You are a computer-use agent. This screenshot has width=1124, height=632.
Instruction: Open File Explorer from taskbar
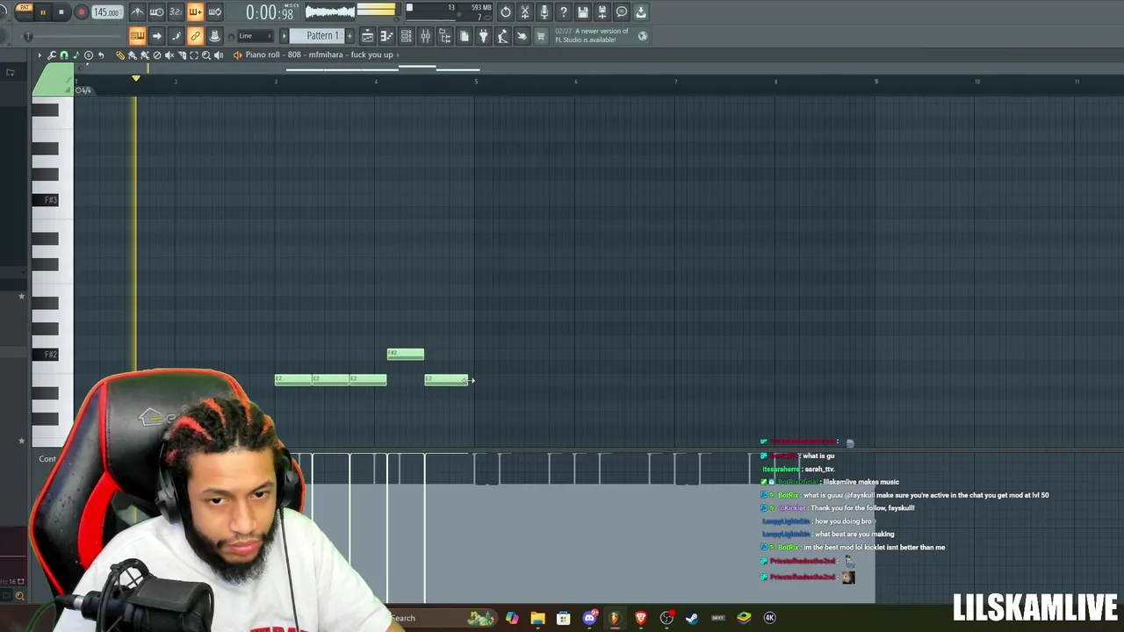537,618
